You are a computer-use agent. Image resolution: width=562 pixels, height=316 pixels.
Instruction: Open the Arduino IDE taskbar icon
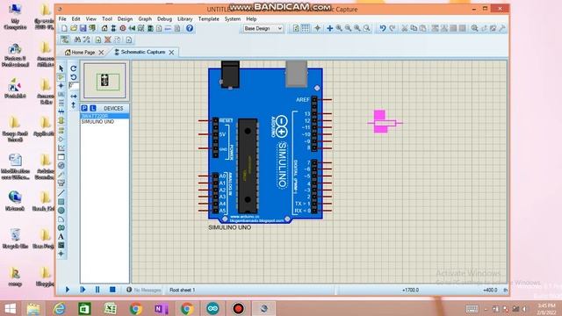tap(213, 308)
